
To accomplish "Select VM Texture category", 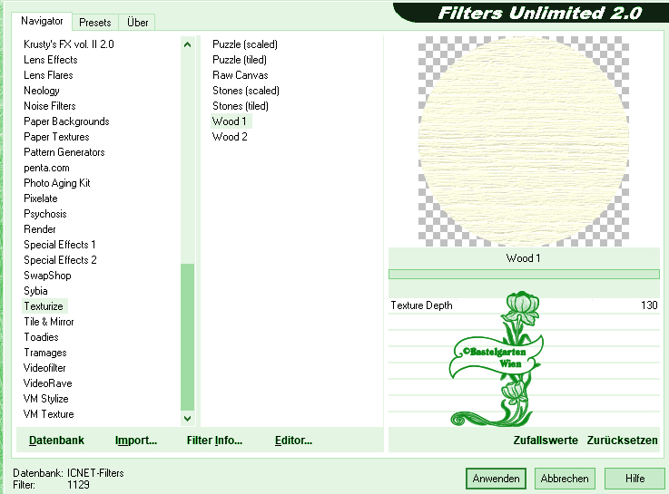I will 48,414.
